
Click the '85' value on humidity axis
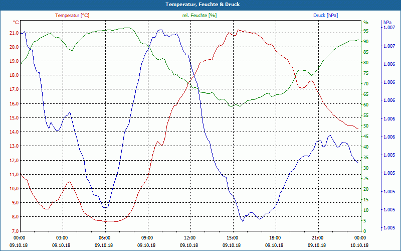pos(366,52)
